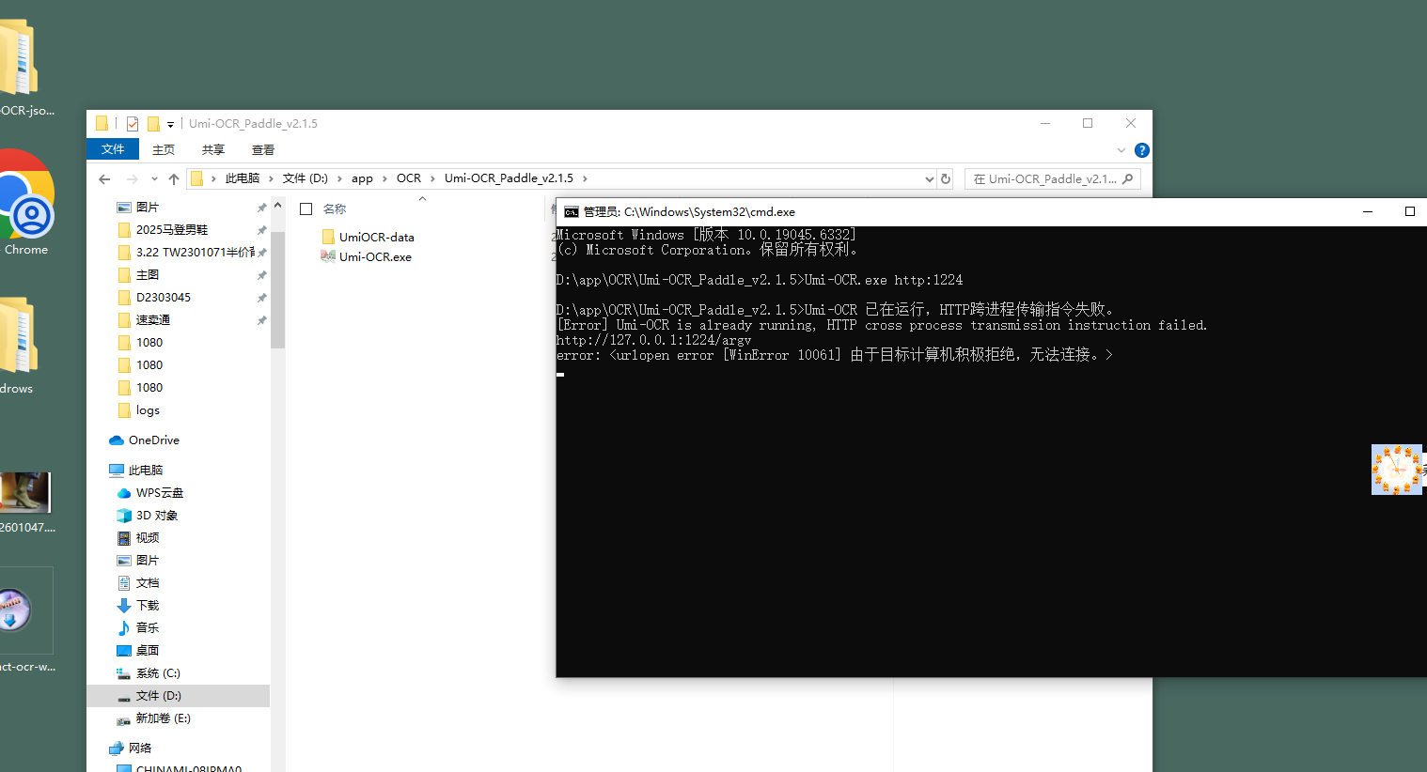Open the Chrome desktop shortcut
This screenshot has height=772, width=1427.
tap(25, 202)
